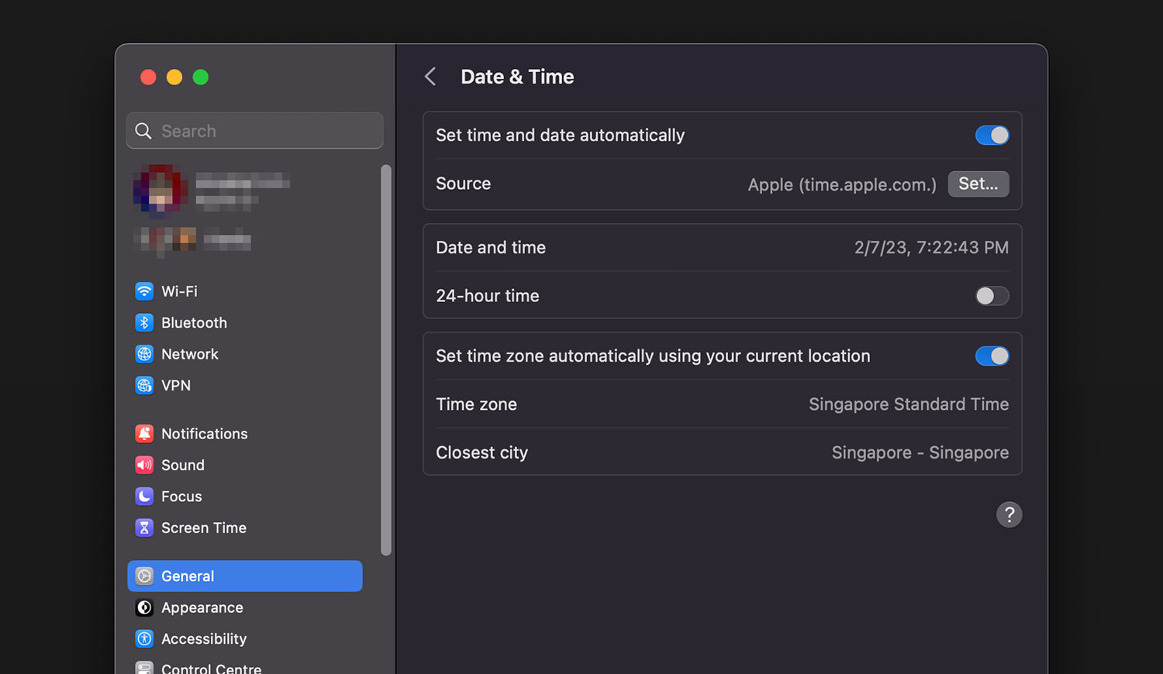The width and height of the screenshot is (1163, 674).
Task: Toggle automatic time zone using location
Action: point(992,356)
